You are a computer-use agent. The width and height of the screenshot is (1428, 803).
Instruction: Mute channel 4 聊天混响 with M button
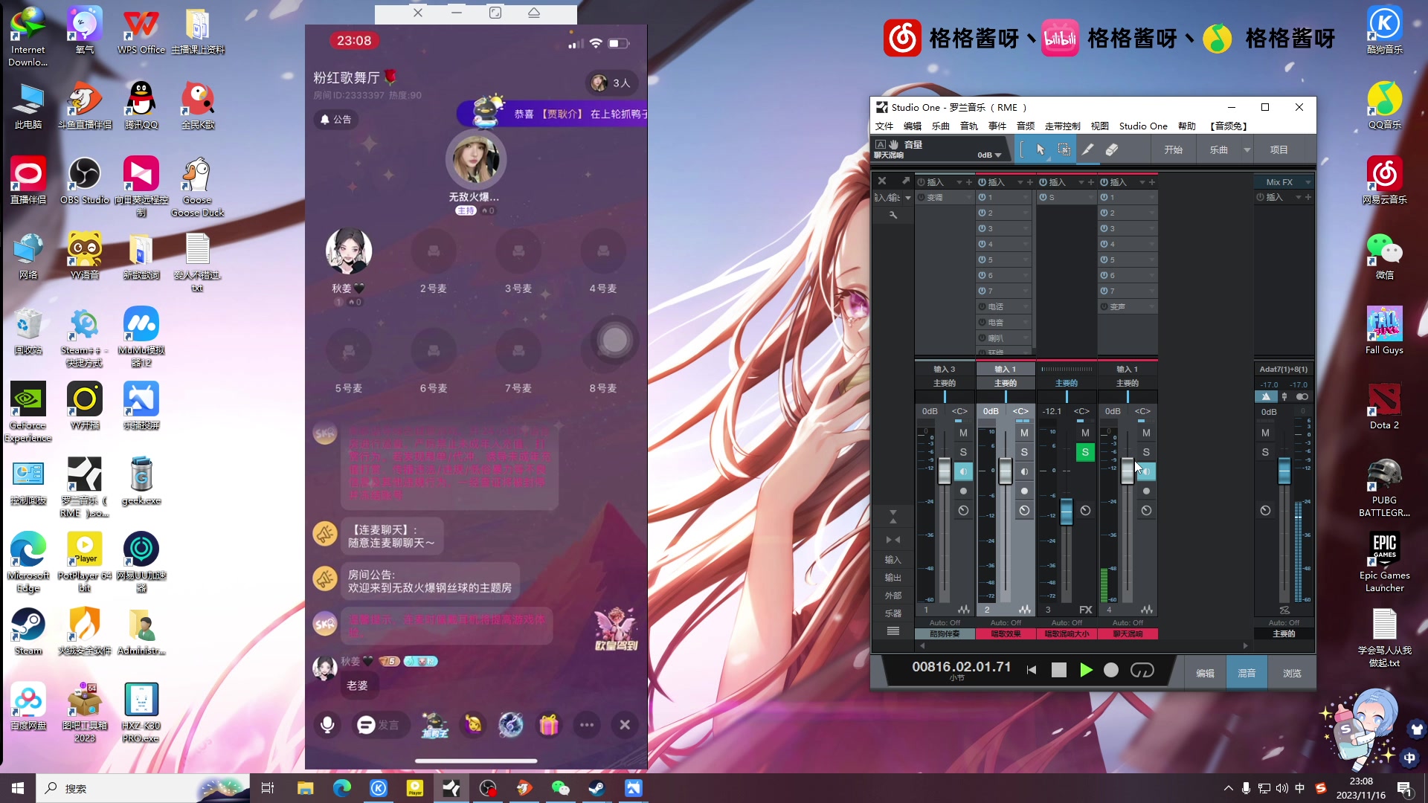(1146, 433)
